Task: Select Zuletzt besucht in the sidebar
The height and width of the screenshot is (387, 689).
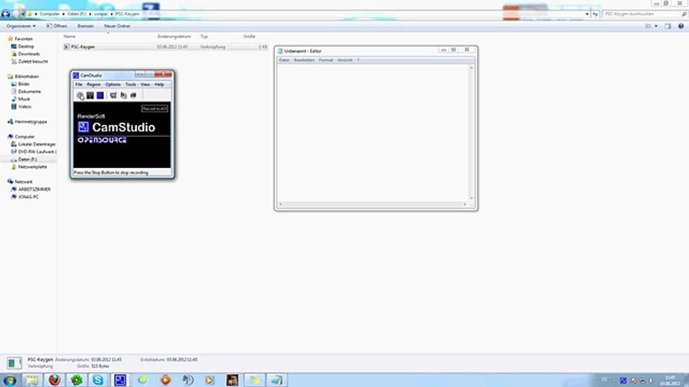Action: pos(29,61)
